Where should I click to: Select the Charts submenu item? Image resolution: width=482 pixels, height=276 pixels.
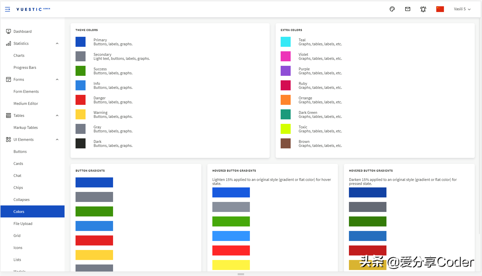click(x=19, y=55)
